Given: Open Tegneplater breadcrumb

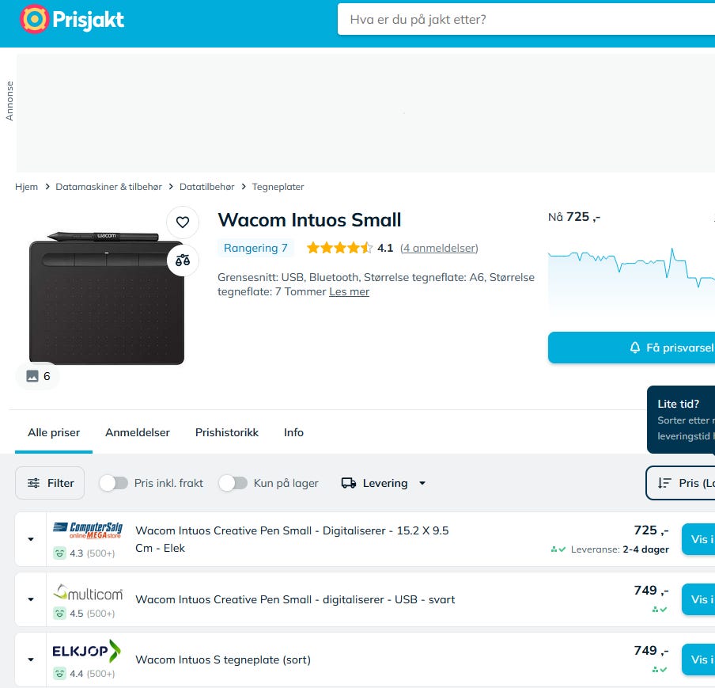Looking at the screenshot, I should click(x=278, y=187).
